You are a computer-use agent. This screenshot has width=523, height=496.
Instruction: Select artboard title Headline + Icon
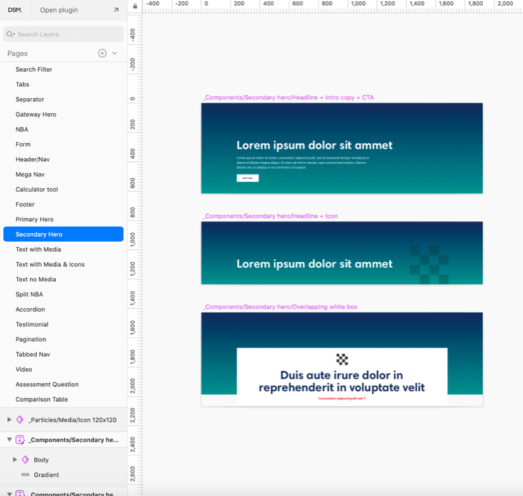pos(271,216)
